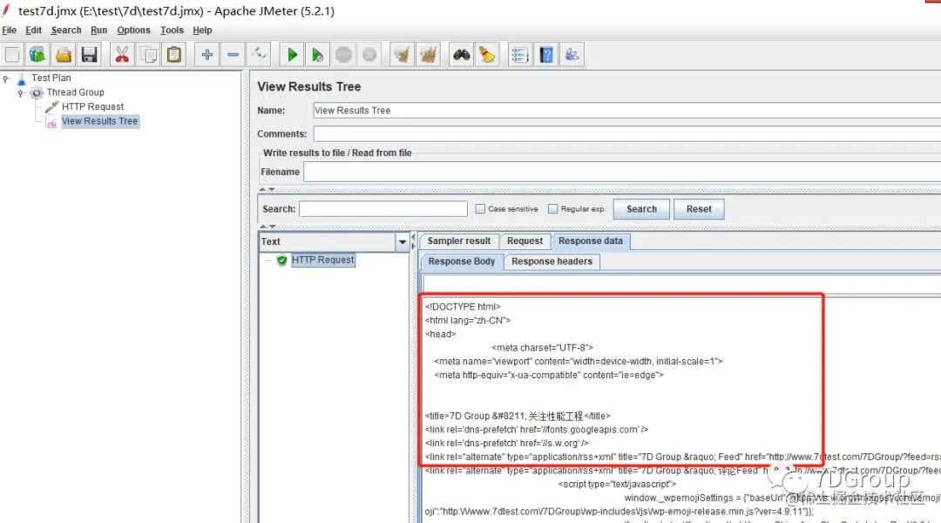The image size is (941, 523).
Task: Click the Filename input field
Action: pos(622,172)
